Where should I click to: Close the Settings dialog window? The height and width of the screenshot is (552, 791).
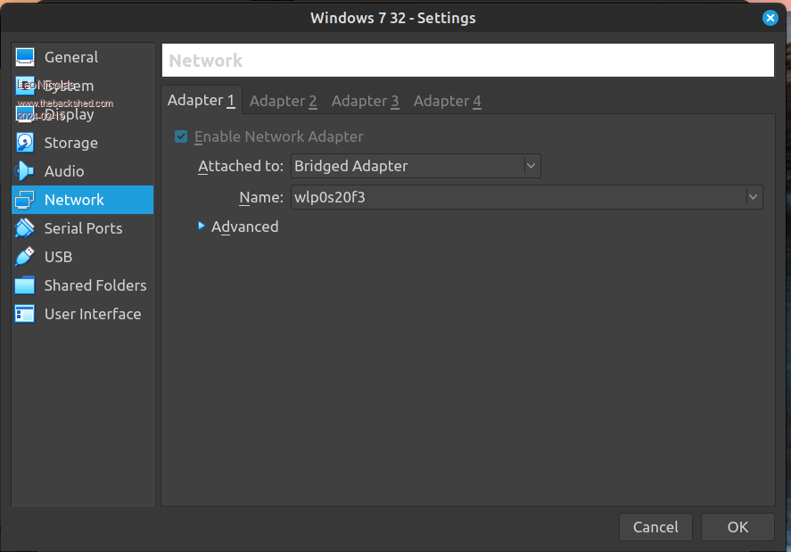pos(770,18)
